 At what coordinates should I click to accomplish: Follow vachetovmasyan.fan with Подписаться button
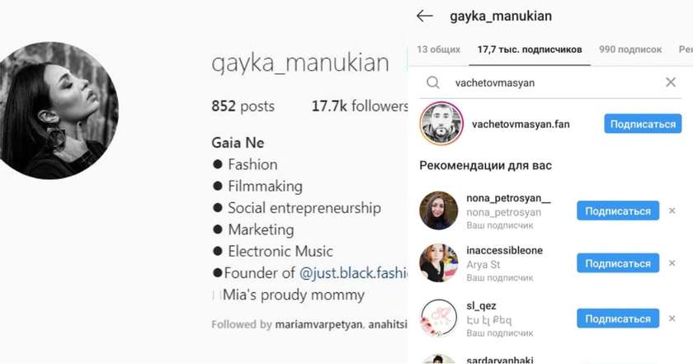pos(643,125)
